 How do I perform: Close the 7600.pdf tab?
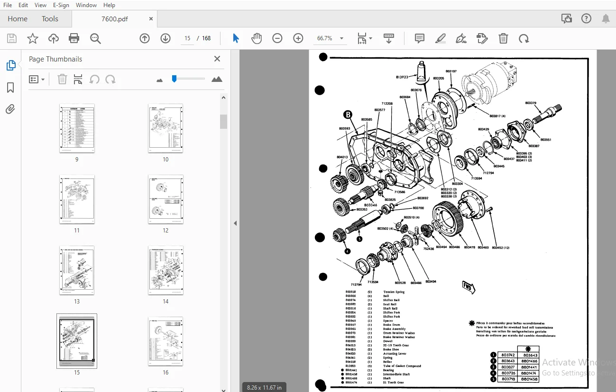[x=151, y=19]
